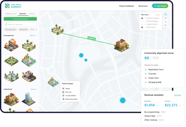Zoom to the Public Parks layer
Screen dimensions: 186x127
145,27
